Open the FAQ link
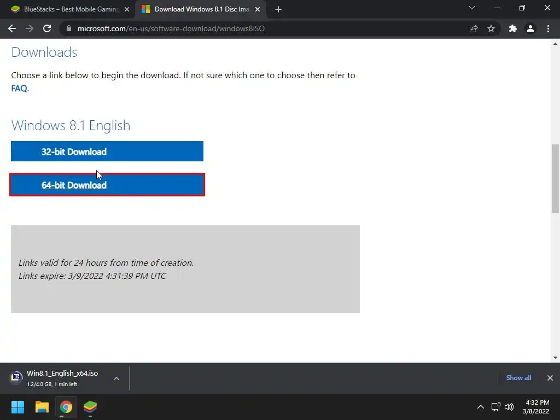 click(19, 88)
